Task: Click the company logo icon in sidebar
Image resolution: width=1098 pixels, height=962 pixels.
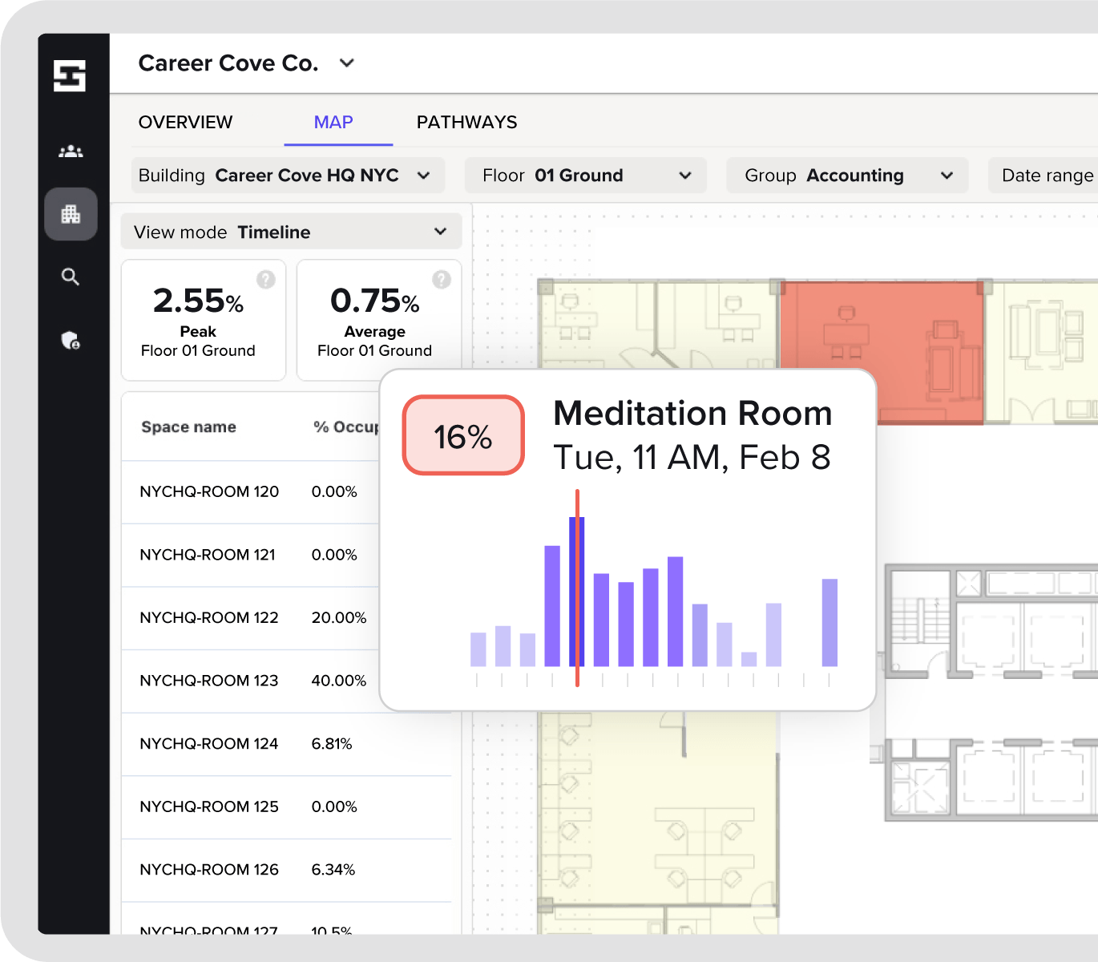Action: coord(70,76)
